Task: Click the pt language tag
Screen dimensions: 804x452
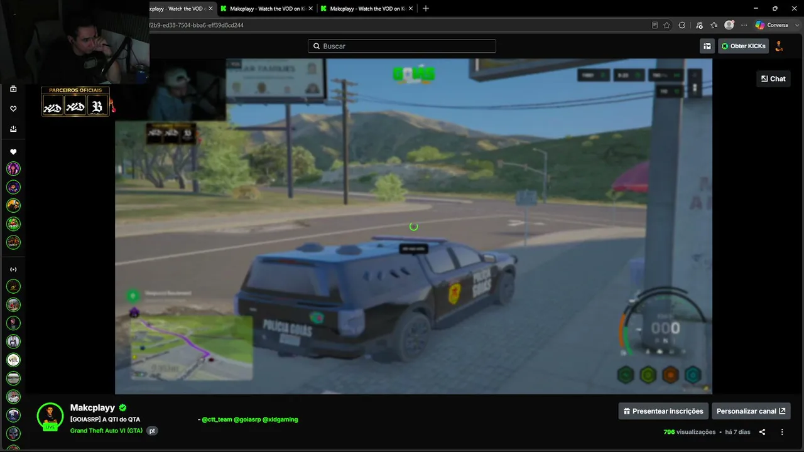Action: tap(152, 431)
